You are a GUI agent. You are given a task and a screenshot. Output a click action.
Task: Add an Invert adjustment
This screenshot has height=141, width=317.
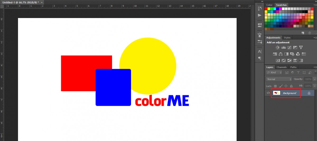(x=278, y=61)
